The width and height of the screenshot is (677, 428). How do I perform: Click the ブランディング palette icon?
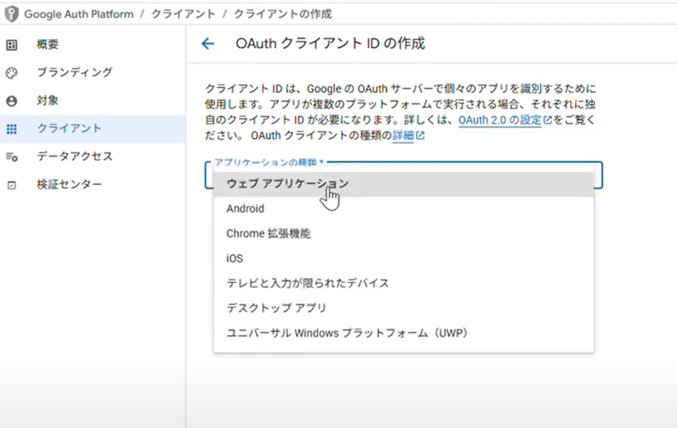point(12,72)
